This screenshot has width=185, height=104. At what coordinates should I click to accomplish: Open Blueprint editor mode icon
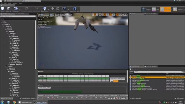pyautogui.click(x=175, y=9)
